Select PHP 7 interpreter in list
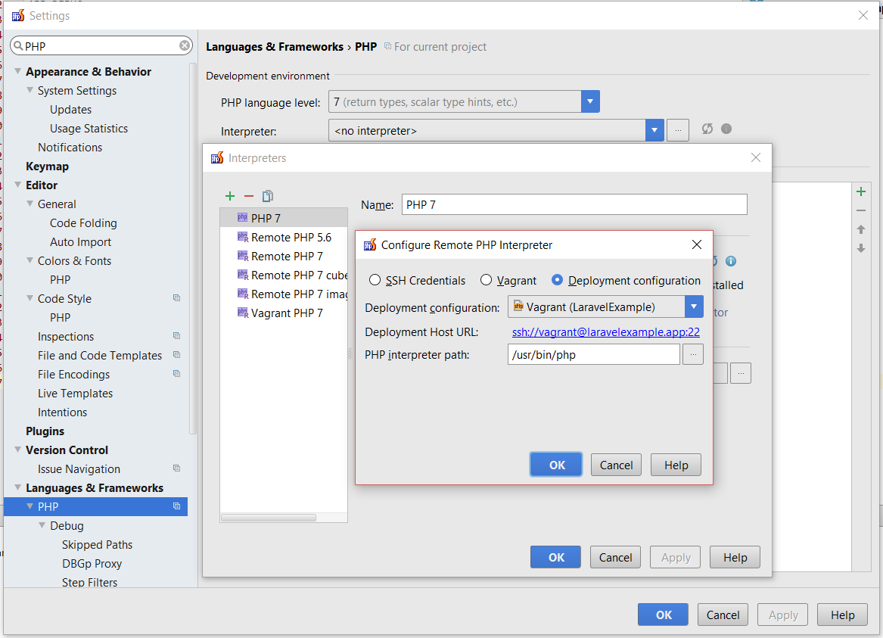Image resolution: width=883 pixels, height=638 pixels. [284, 218]
